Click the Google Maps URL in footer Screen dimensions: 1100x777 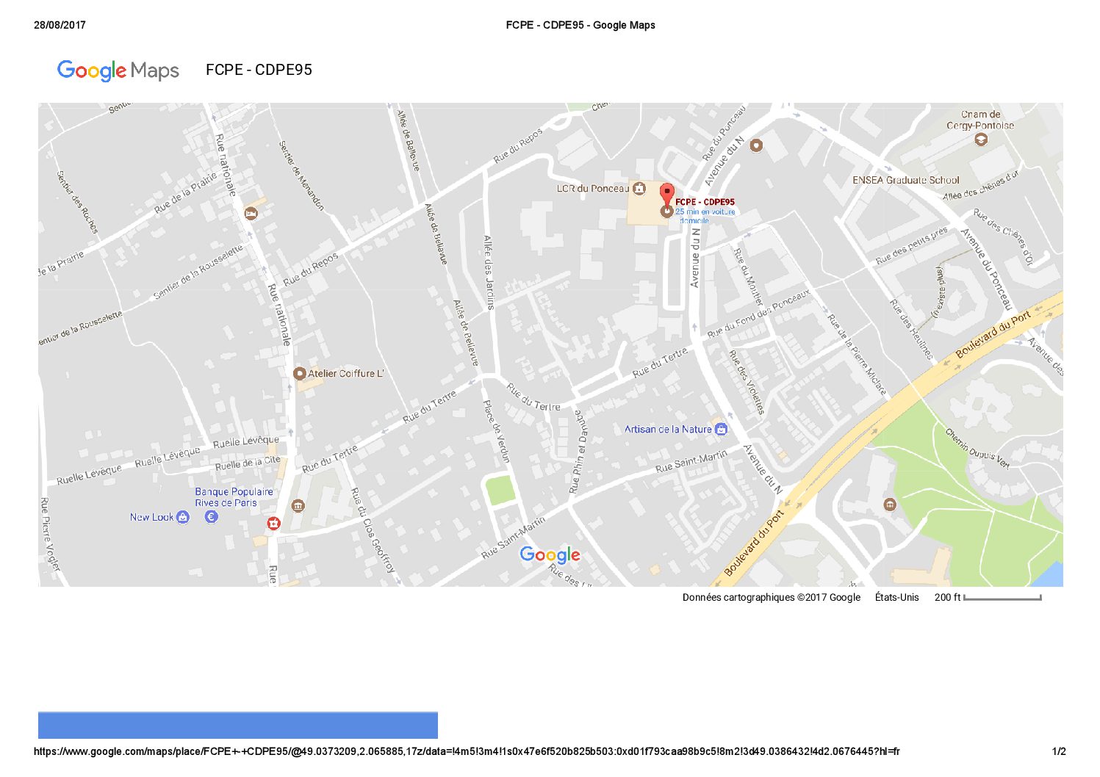tap(467, 751)
